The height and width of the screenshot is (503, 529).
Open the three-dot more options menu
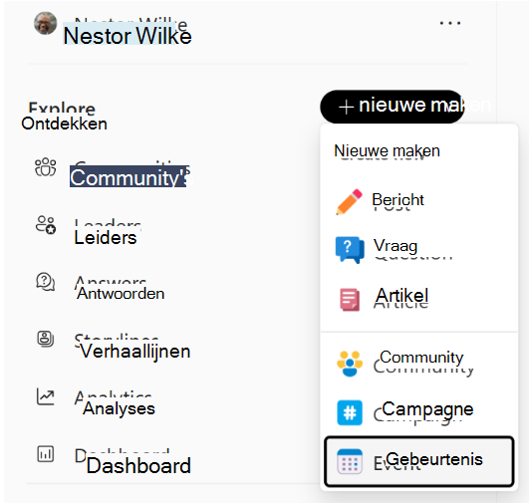point(450,23)
